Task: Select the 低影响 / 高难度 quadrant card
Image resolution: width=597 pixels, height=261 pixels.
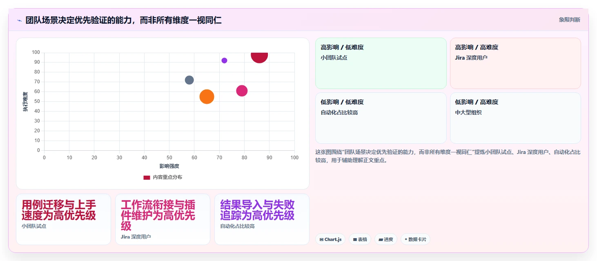Action: [x=515, y=118]
